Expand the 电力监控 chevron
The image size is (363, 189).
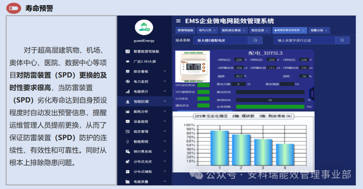click(165, 81)
